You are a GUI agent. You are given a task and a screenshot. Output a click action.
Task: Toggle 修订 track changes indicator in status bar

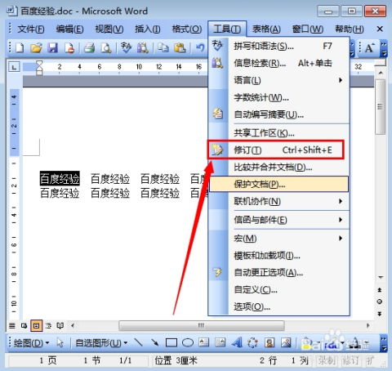pyautogui.click(x=350, y=361)
